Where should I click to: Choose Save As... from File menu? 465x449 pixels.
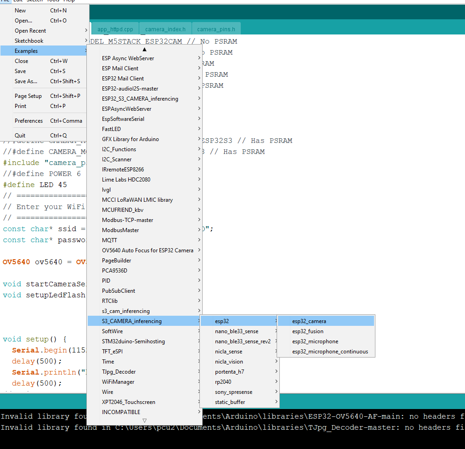(26, 81)
